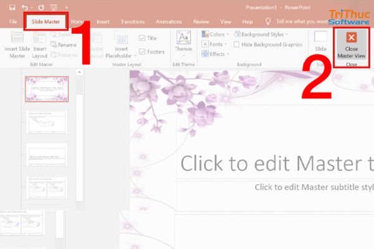Click the Tell me lightbulb icon
374x249 pixels.
coord(268,21)
